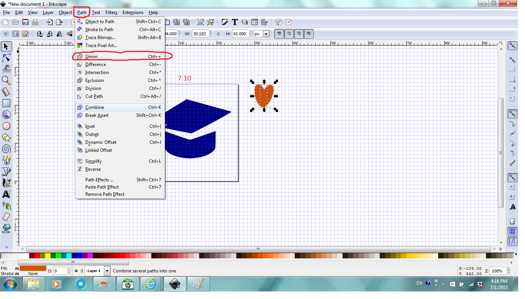Image resolution: width=525 pixels, height=299 pixels.
Task: Choose Object to Path entry
Action: click(120, 22)
